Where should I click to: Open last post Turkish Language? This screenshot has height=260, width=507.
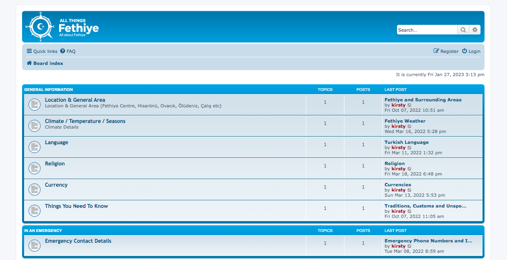(407, 142)
